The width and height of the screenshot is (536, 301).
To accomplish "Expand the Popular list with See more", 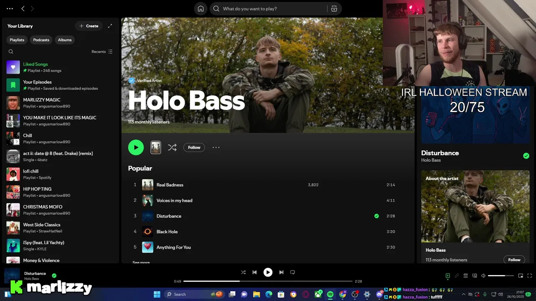I will [141, 262].
